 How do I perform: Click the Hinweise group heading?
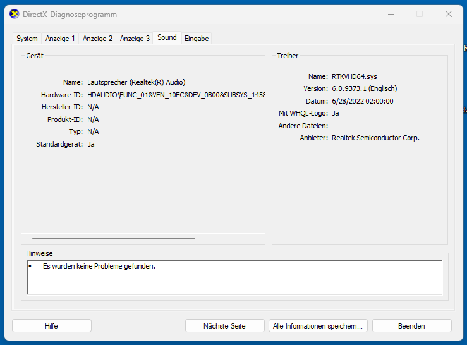39,253
